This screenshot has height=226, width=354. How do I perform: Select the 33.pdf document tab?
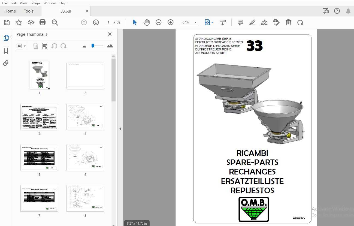point(66,11)
